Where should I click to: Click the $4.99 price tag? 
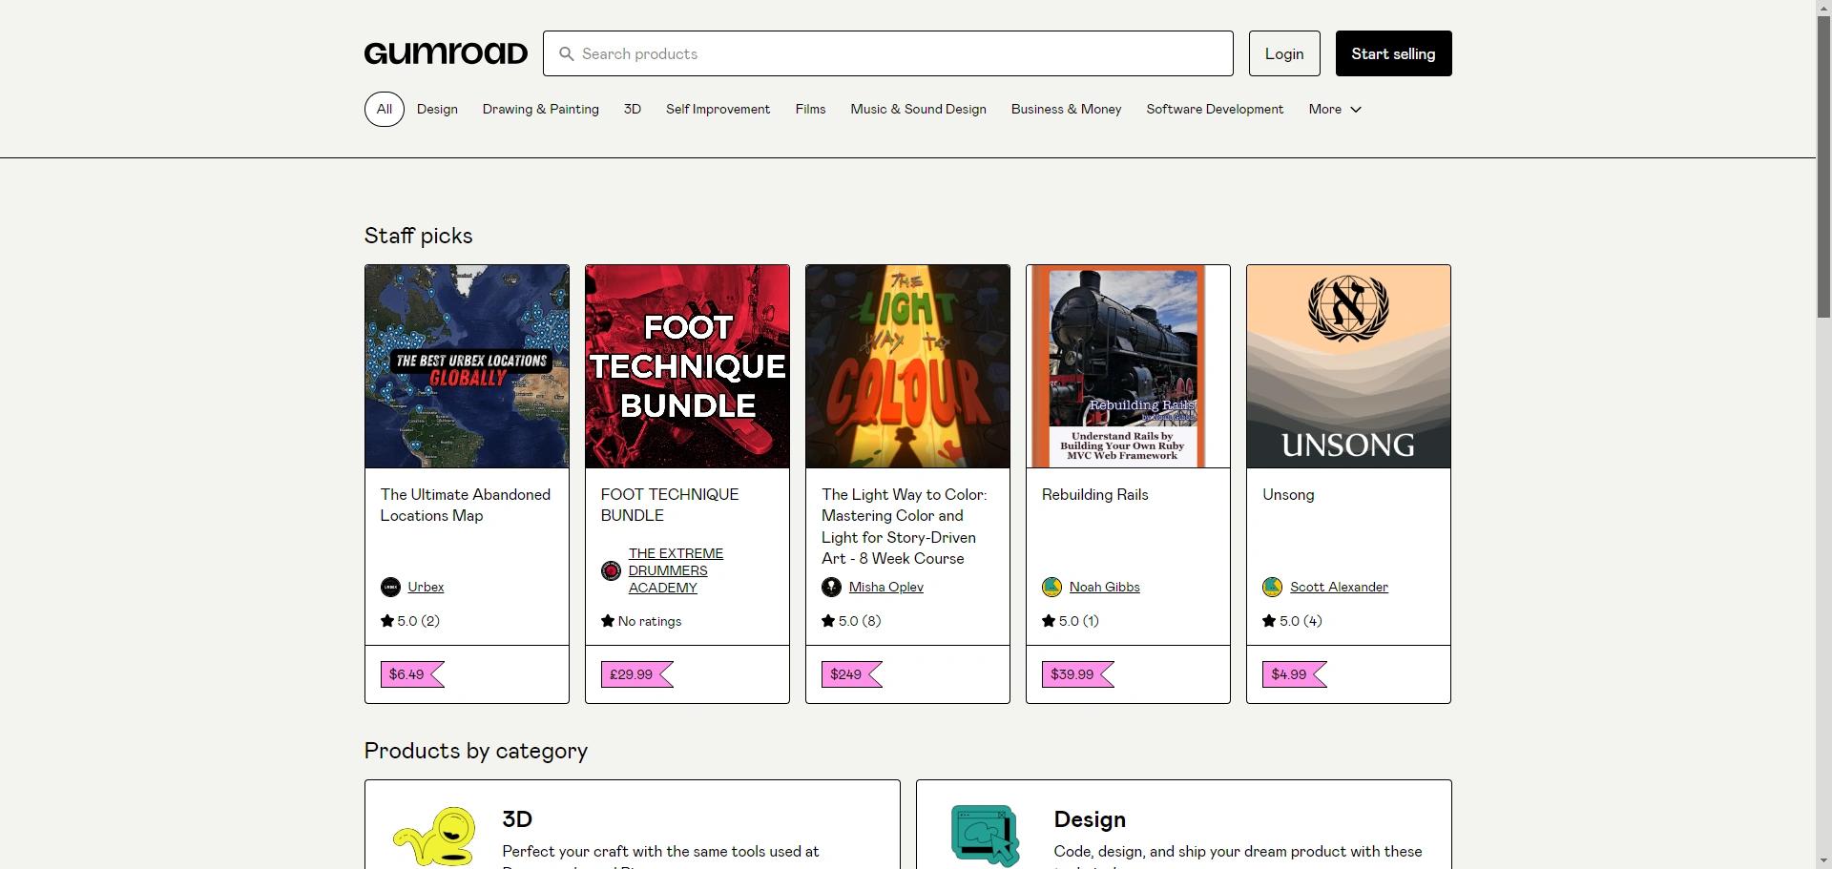(1295, 674)
